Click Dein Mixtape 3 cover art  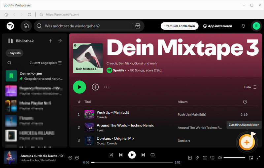coord(88,58)
